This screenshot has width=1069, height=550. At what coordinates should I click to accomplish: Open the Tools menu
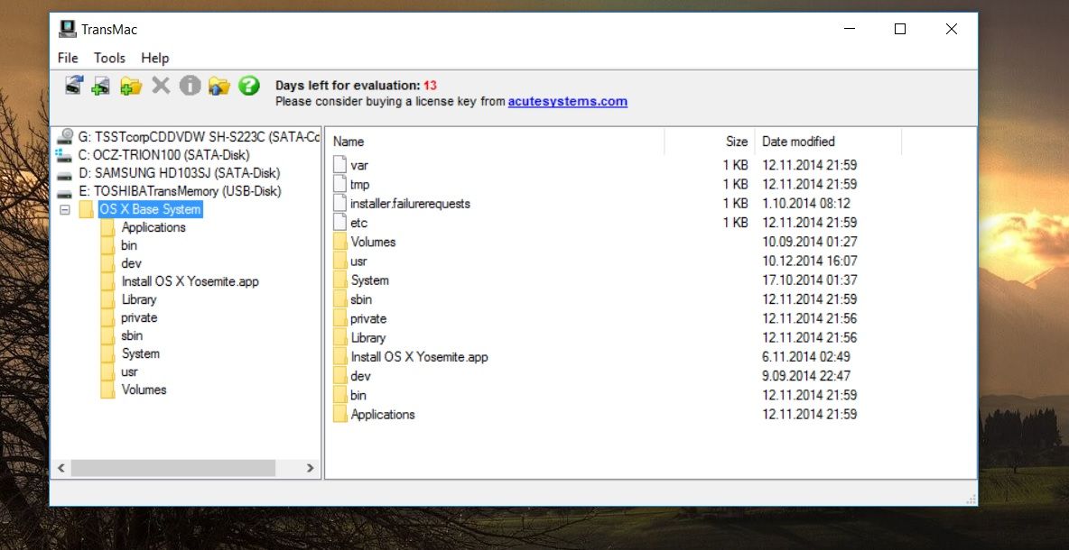(110, 58)
